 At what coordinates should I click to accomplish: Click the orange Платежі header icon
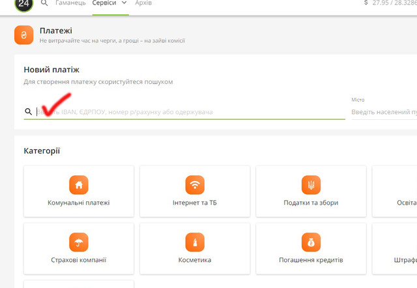23,35
